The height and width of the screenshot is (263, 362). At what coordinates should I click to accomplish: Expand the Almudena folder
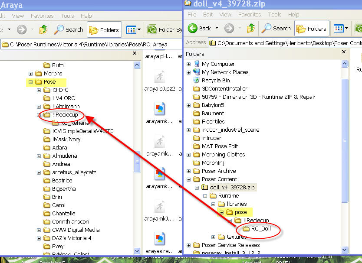tap(39, 156)
